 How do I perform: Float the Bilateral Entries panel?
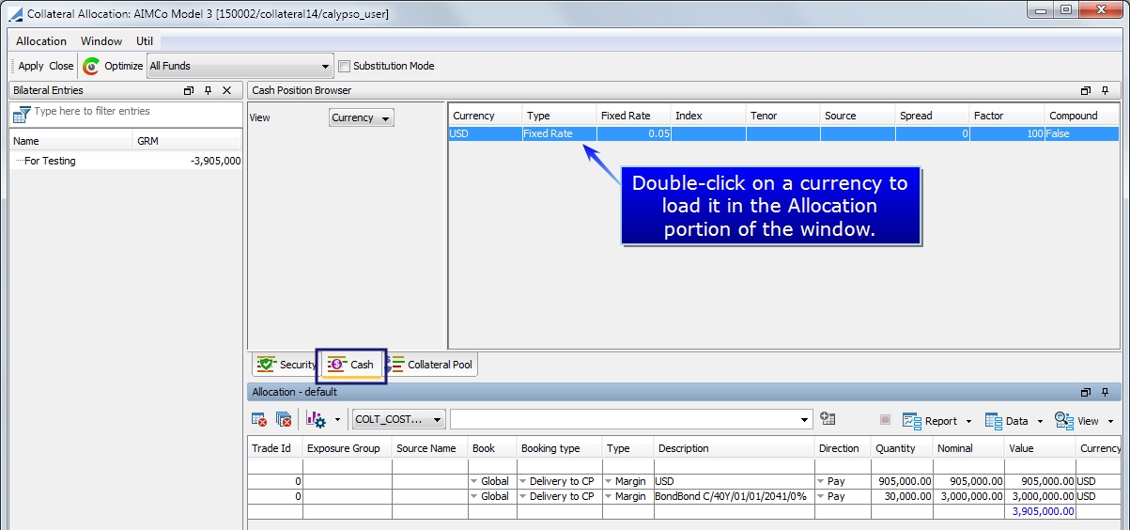click(x=189, y=91)
